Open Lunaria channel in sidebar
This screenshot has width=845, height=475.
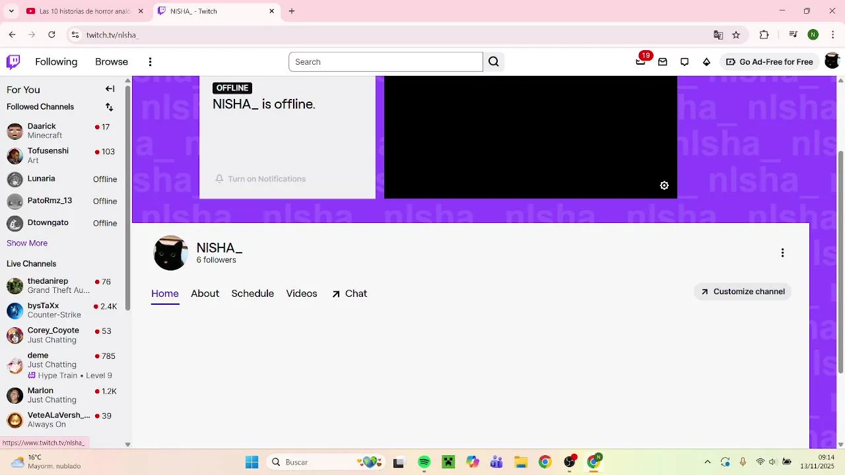coord(62,179)
